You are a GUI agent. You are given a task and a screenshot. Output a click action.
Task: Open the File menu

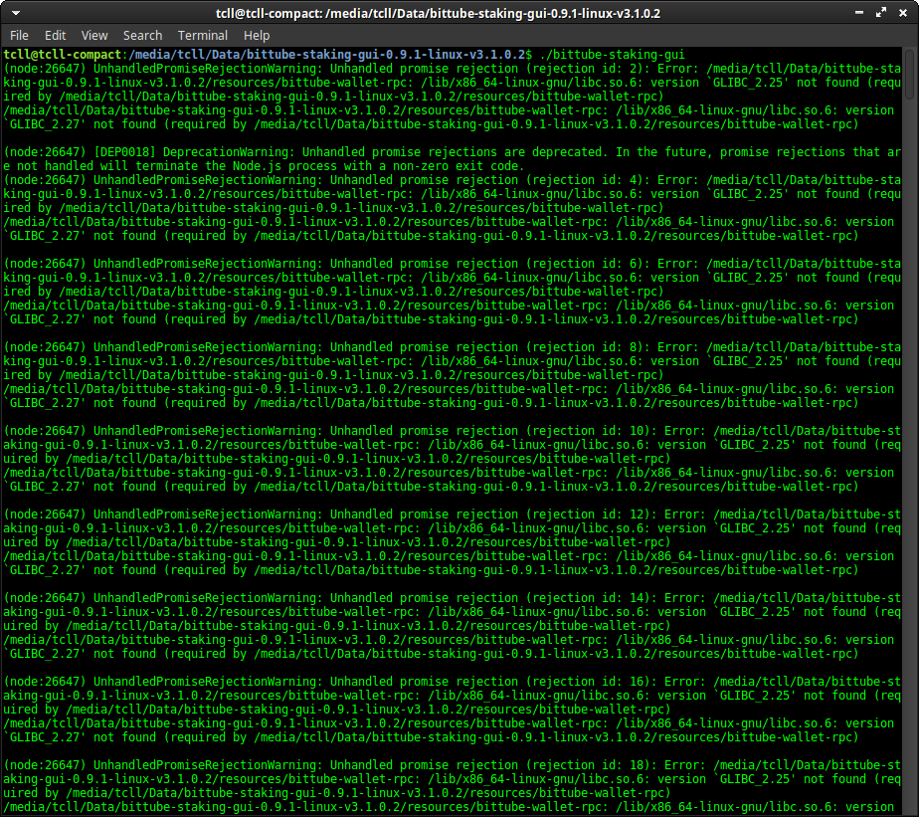point(19,35)
